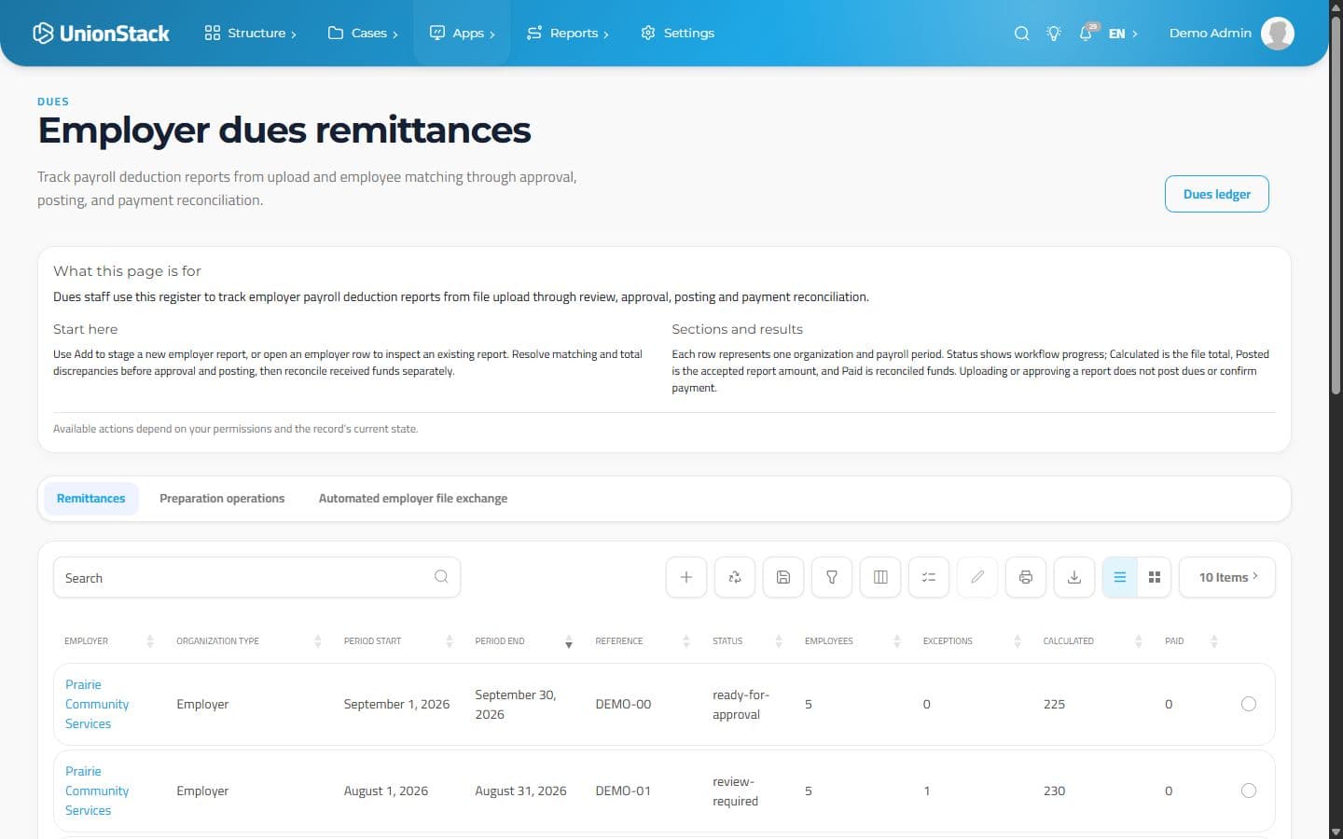This screenshot has height=839, width=1343.
Task: Open the filter funnel tool
Action: tap(832, 578)
